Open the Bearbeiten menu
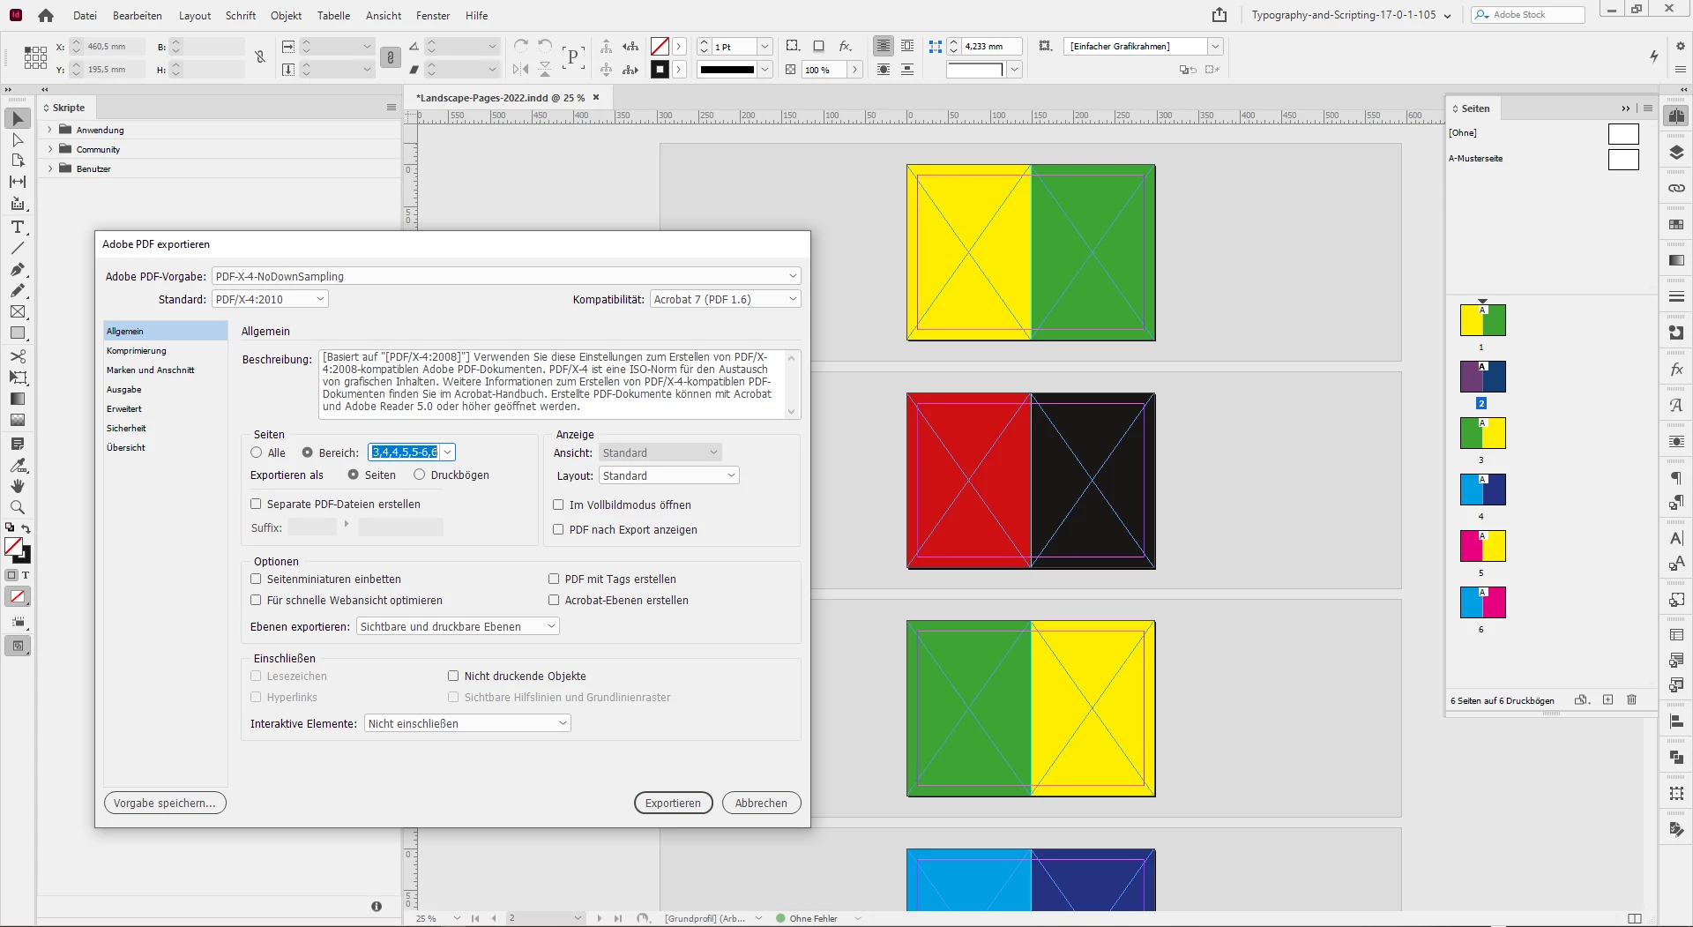1693x927 pixels. click(138, 15)
